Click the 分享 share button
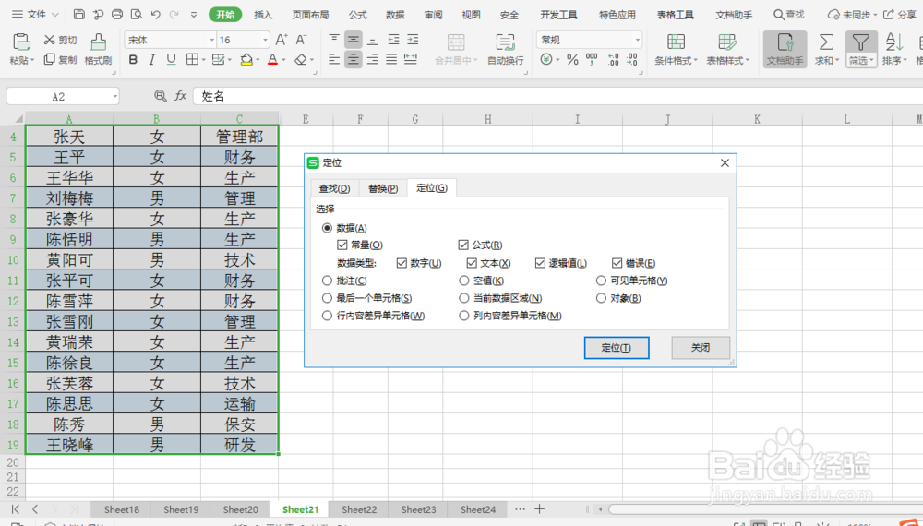 tap(901, 15)
